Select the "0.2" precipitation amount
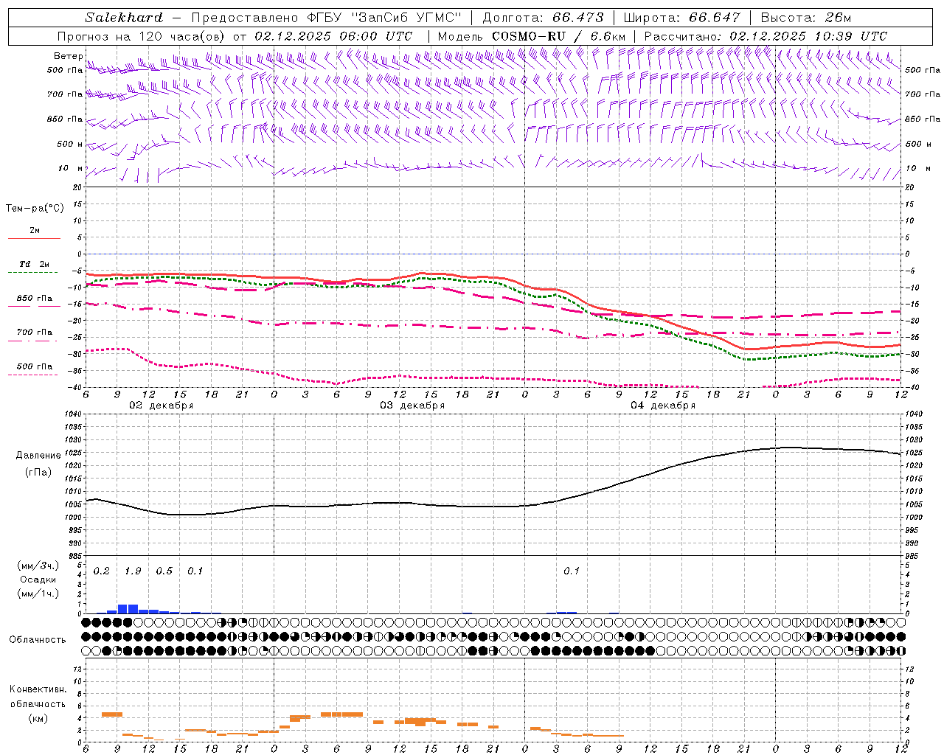The image size is (944, 755). coord(102,571)
